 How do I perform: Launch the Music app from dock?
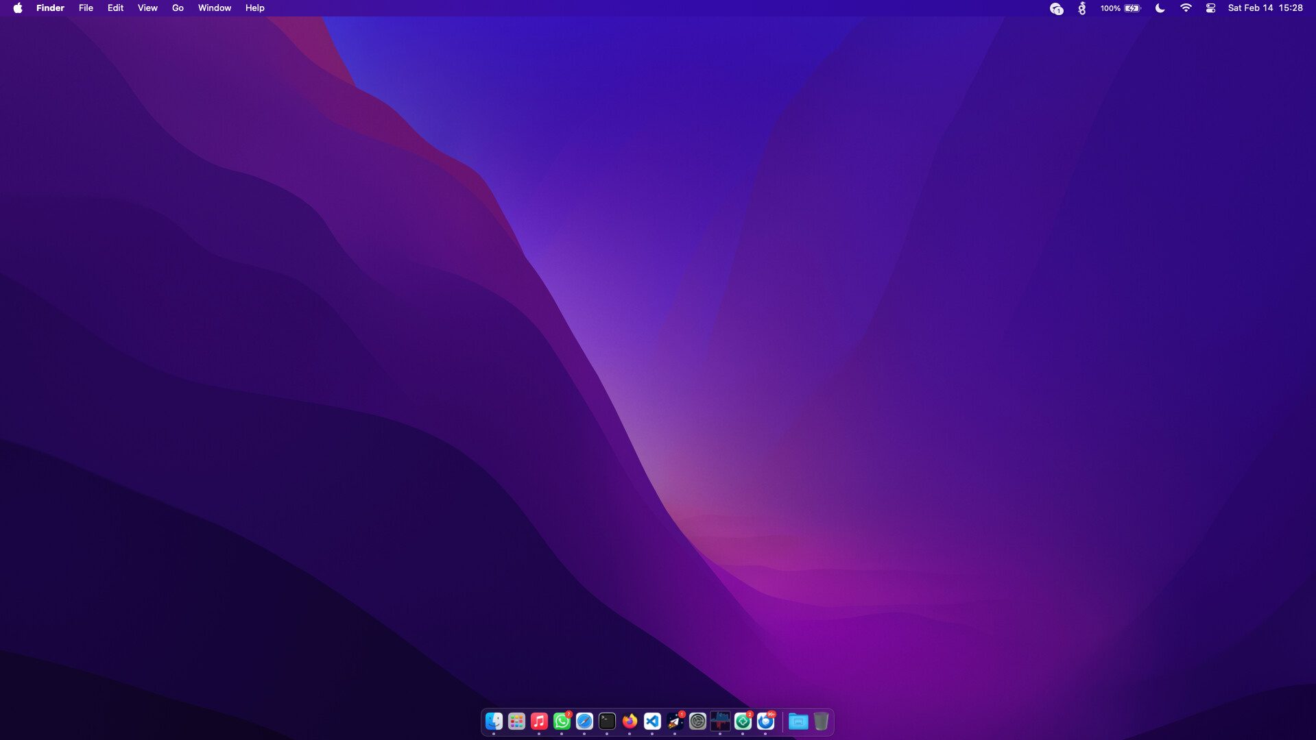(x=539, y=721)
